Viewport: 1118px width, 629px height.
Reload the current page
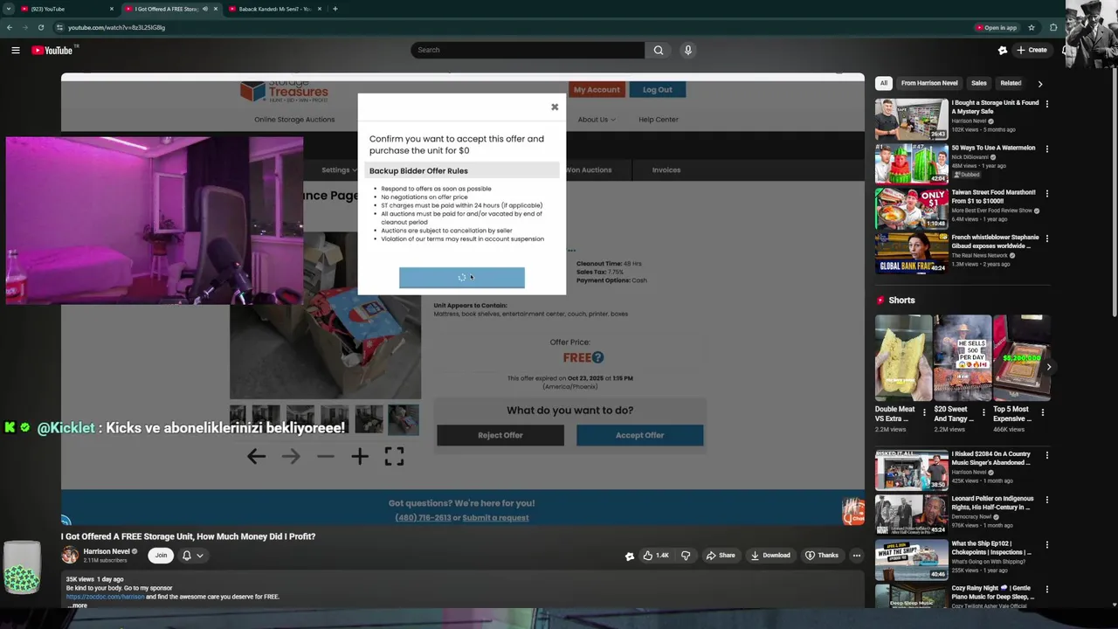pyautogui.click(x=40, y=27)
